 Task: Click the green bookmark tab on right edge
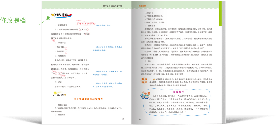click(220, 14)
